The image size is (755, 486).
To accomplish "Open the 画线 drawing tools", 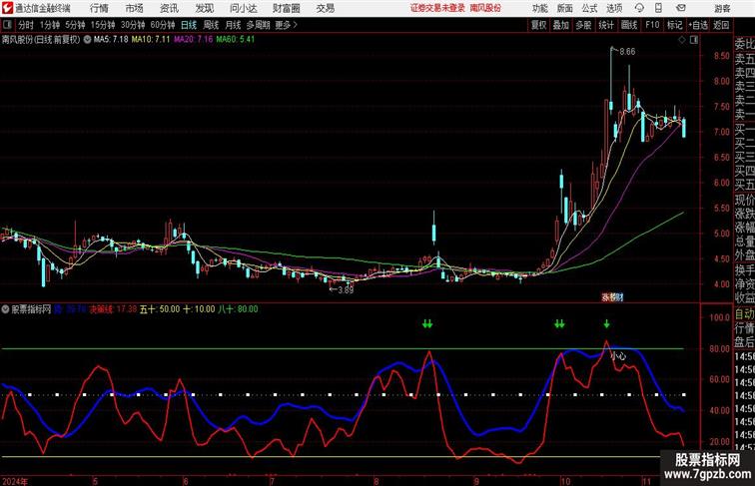I will pyautogui.click(x=629, y=25).
